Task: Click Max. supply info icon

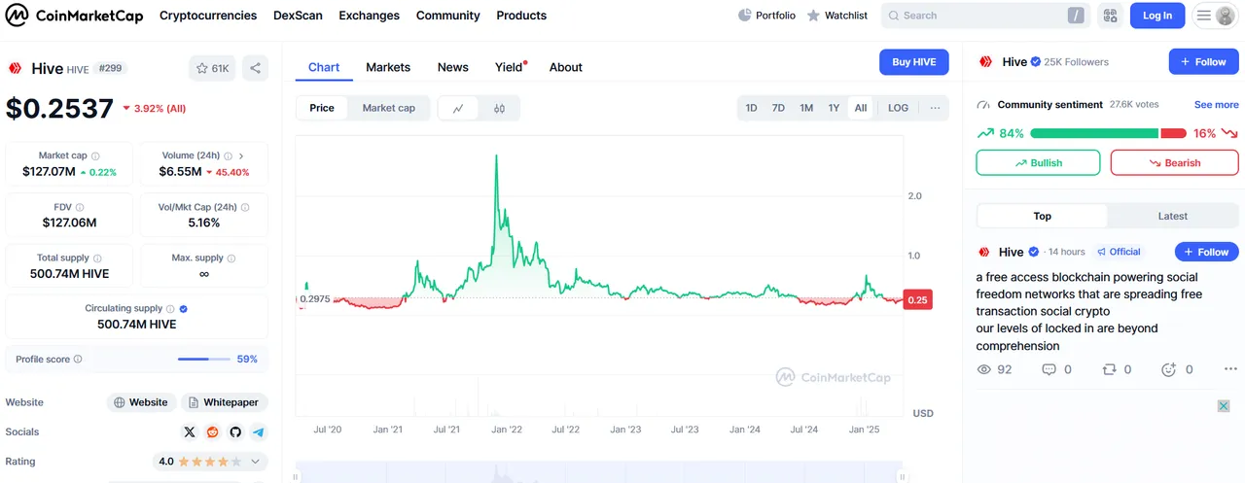Action: (x=231, y=258)
